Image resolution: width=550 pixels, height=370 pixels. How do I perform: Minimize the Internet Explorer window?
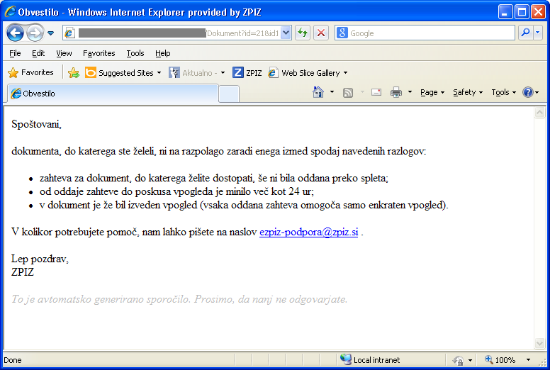point(505,12)
